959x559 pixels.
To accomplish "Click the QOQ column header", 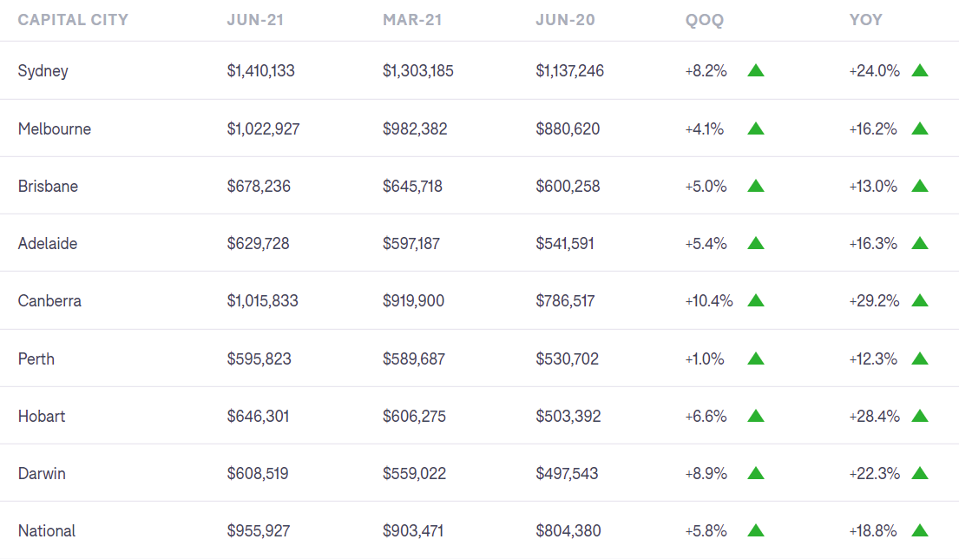I will coord(704,20).
